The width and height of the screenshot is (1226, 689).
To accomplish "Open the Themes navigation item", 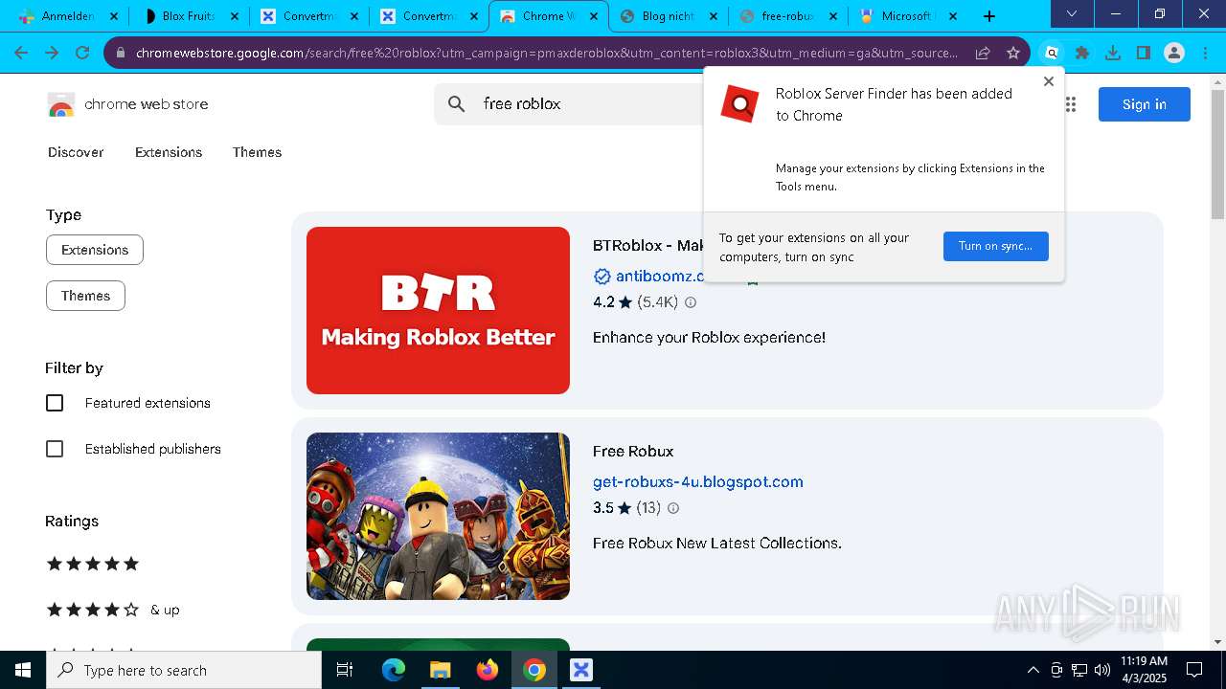I will [257, 152].
